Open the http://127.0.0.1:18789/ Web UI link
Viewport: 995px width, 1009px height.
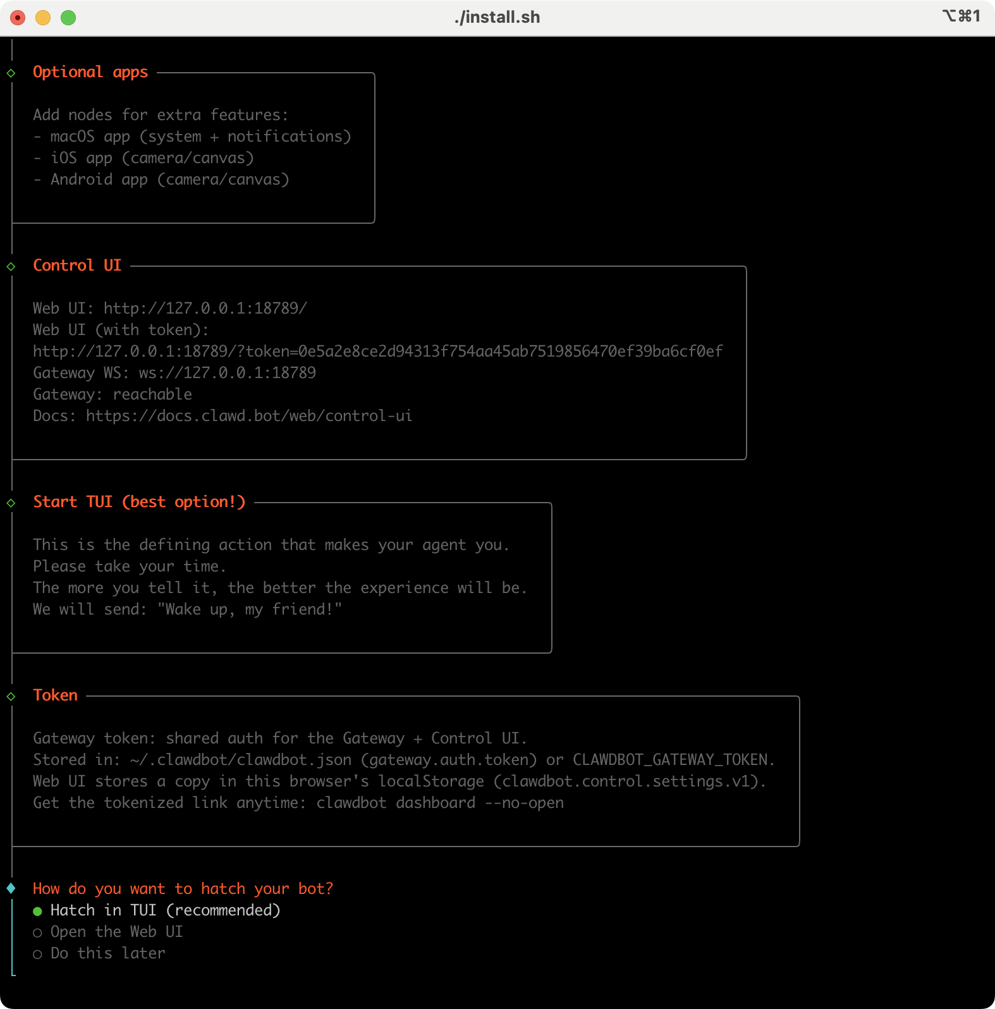click(205, 309)
